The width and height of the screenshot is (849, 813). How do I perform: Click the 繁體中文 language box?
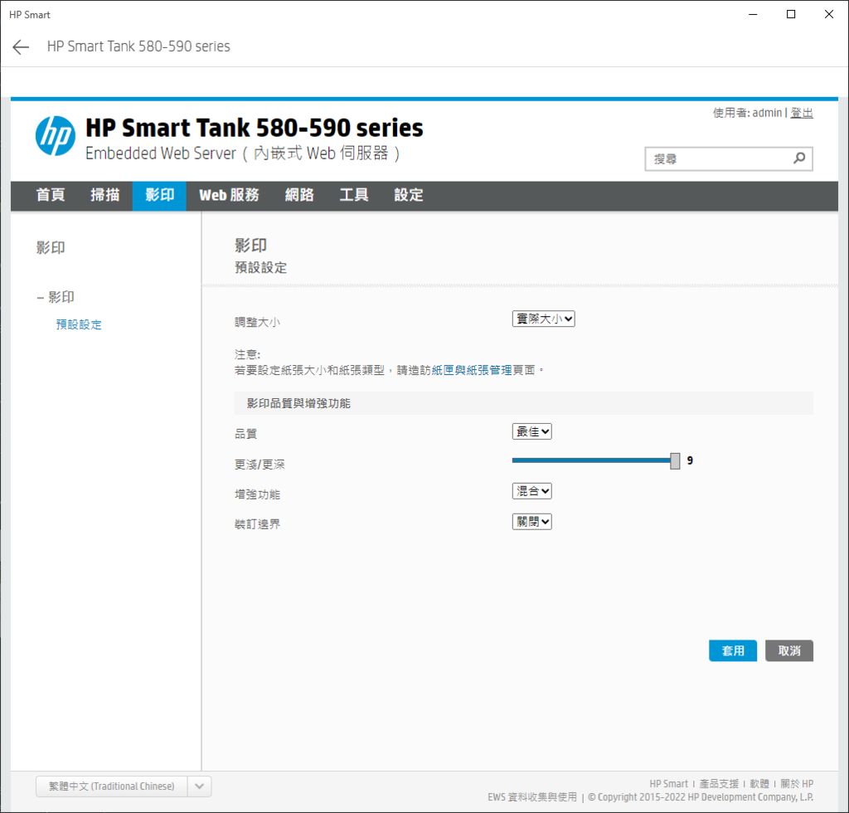click(112, 786)
